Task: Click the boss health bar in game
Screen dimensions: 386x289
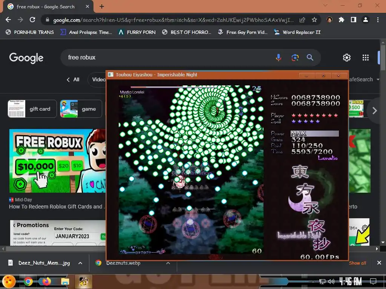Action: (172, 87)
